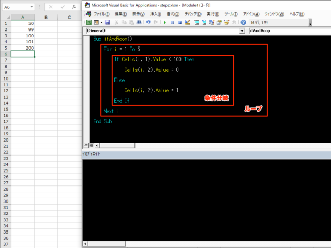Image resolution: width=331 pixels, height=248 pixels.
Task: Switch to Procedure View at code pane bottom
Action: [x=85, y=146]
